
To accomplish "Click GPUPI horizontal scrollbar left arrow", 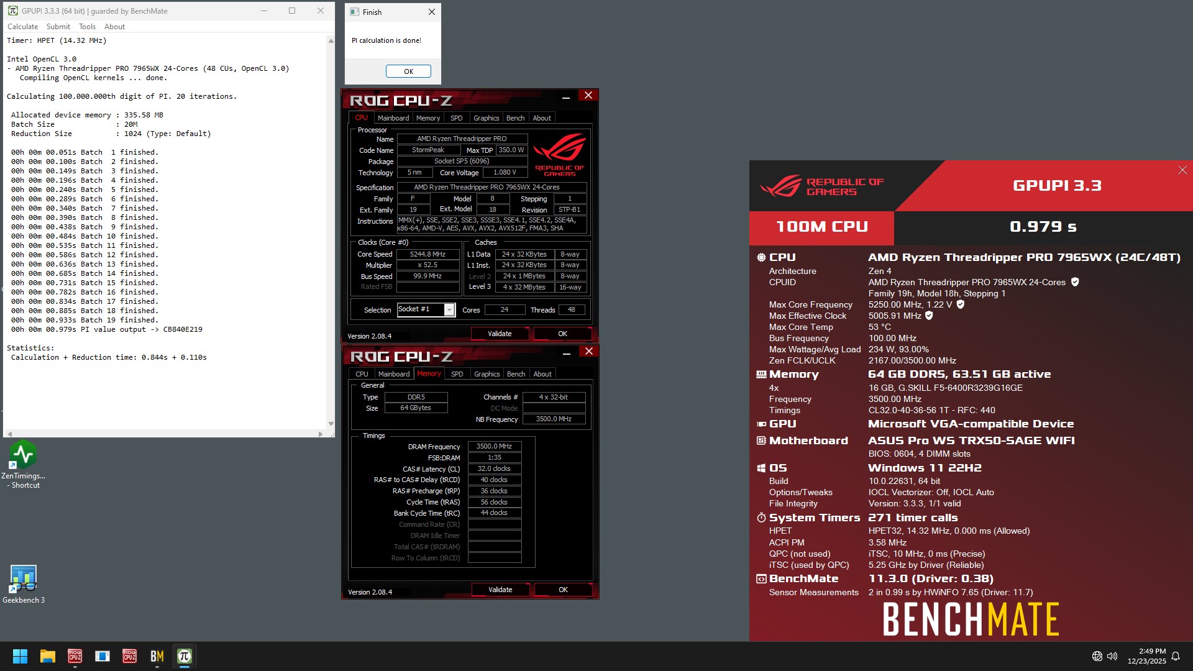I will click(9, 434).
